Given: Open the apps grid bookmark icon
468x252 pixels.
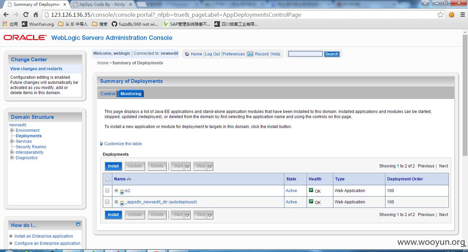Looking at the screenshot, I should pyautogui.click(x=5, y=24).
